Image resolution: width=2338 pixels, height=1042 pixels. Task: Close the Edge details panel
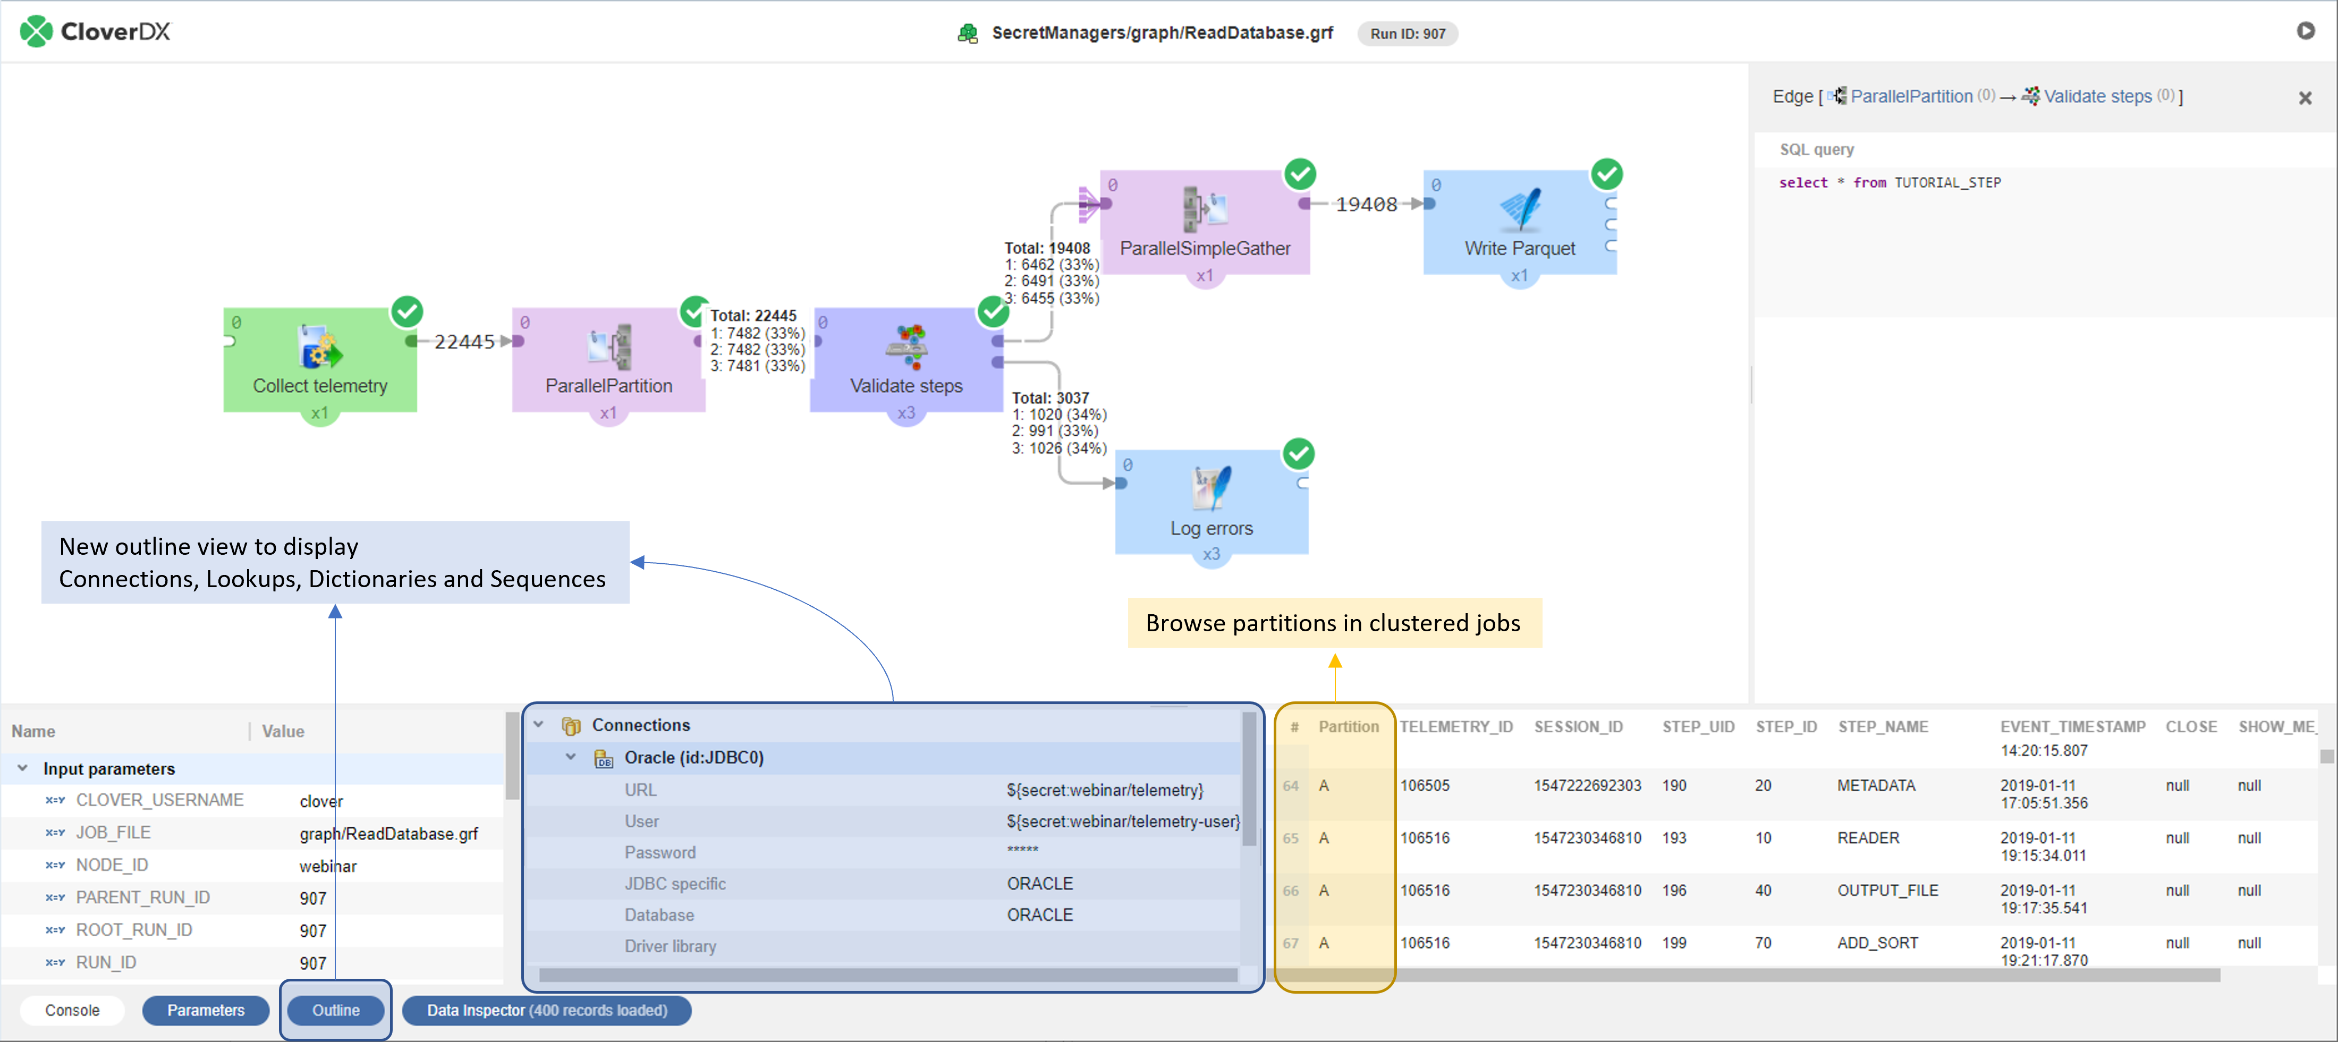[x=2305, y=98]
